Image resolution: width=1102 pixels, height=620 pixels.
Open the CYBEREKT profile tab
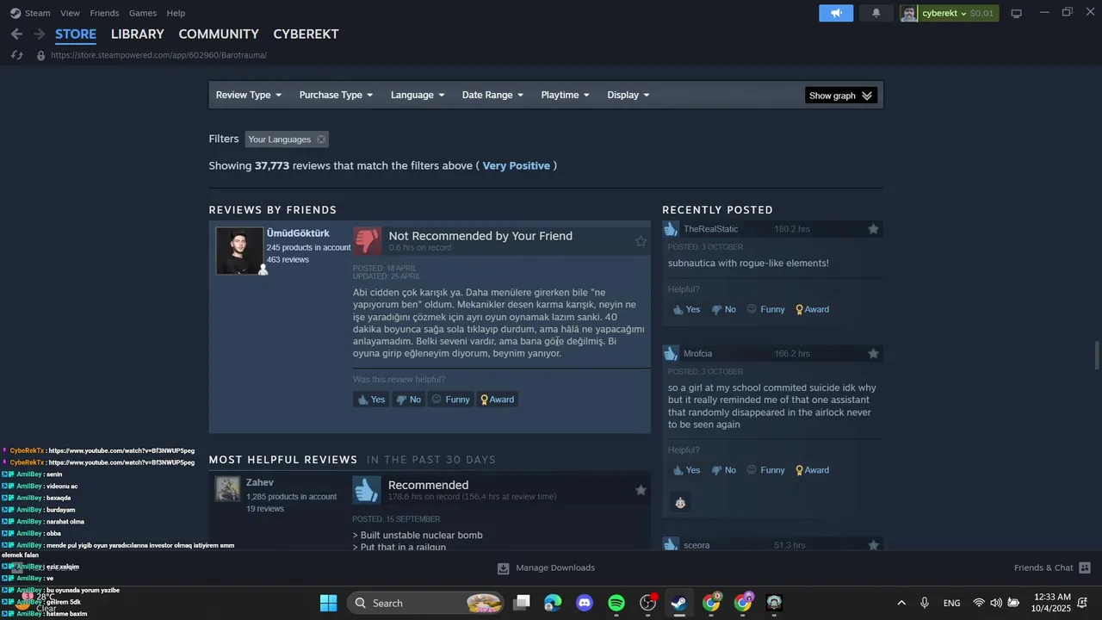coord(306,34)
